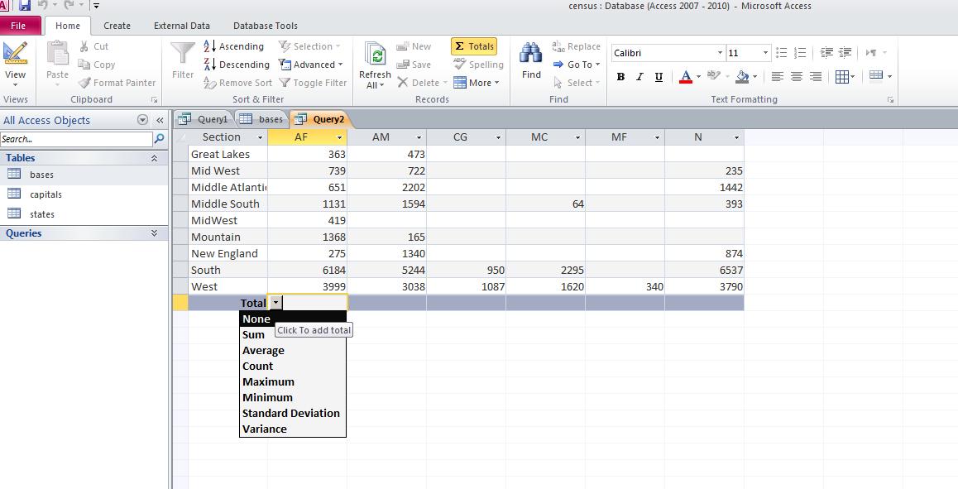Viewport: 958px width, 489px height.
Task: Expand the Queries group
Action: pos(154,233)
